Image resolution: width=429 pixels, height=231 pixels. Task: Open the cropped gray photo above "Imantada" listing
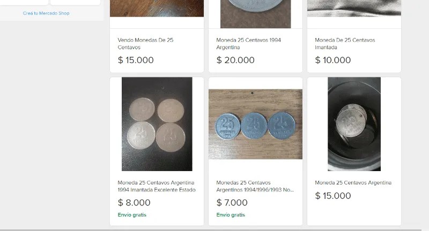click(354, 8)
